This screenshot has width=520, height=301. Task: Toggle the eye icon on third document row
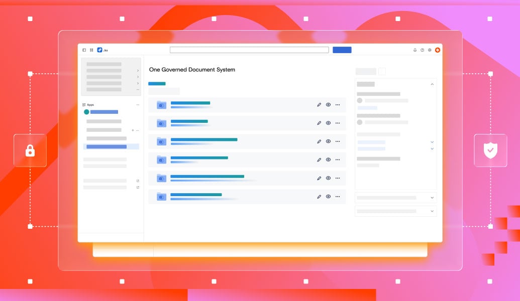328,141
